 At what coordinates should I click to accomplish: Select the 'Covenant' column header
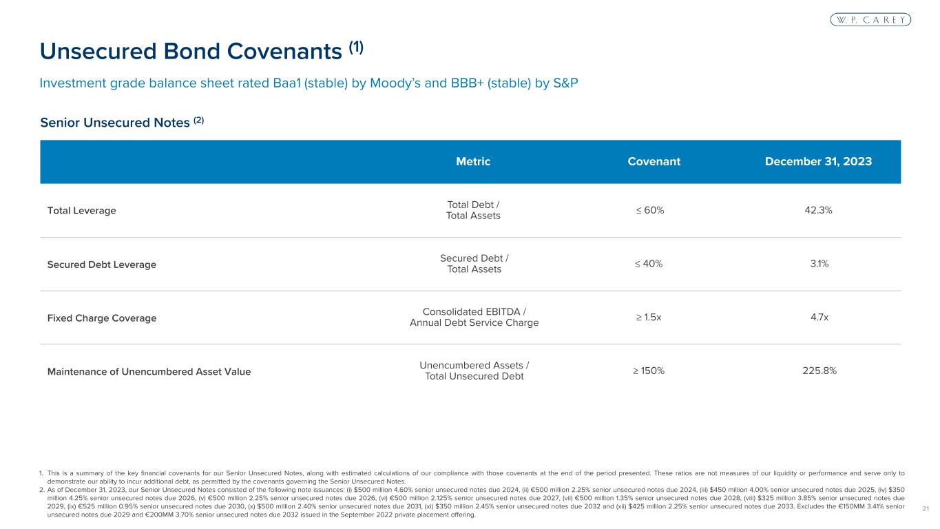pos(654,162)
